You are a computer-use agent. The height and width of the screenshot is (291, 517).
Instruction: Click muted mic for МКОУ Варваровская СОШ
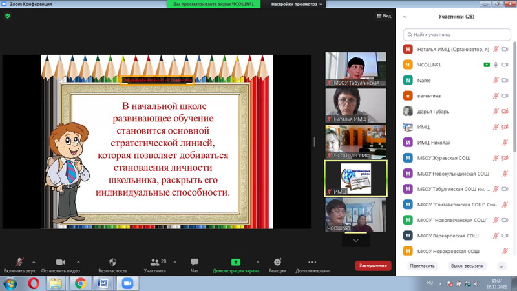[x=496, y=236]
